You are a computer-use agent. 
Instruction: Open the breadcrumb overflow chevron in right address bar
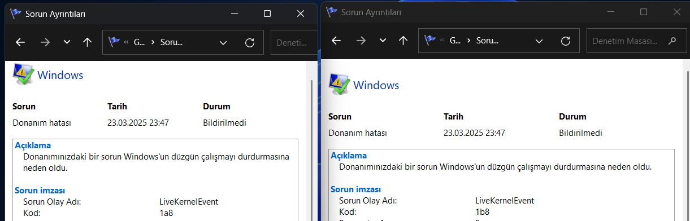click(441, 41)
